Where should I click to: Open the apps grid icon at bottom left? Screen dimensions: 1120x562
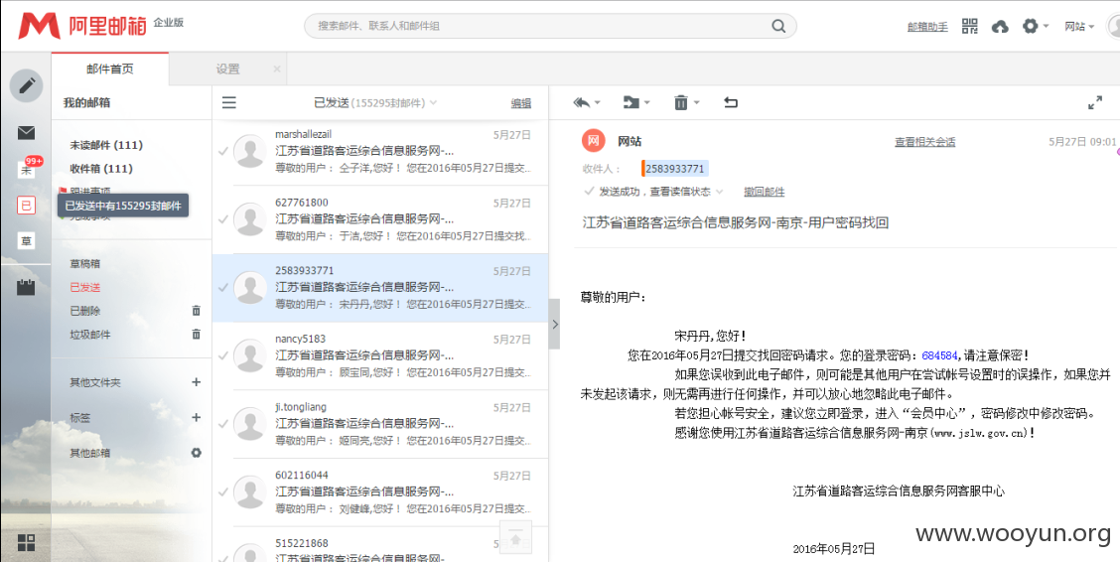tap(27, 543)
